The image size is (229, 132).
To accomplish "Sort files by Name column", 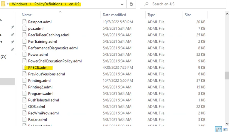I will tap(27, 15).
